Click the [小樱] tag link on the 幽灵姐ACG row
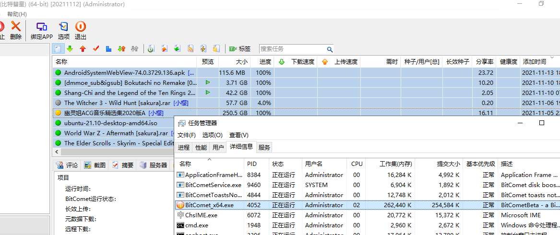 155,113
